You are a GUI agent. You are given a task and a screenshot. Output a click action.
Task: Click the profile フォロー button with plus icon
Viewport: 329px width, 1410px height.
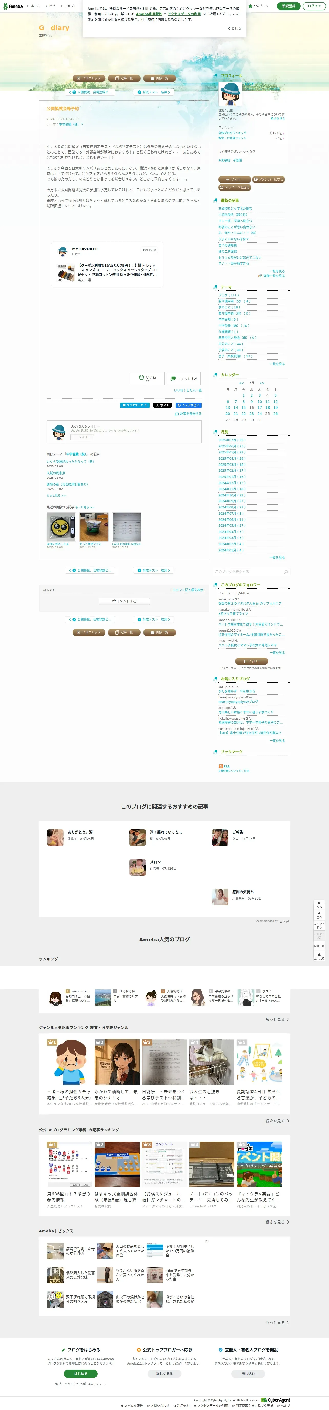click(x=234, y=179)
